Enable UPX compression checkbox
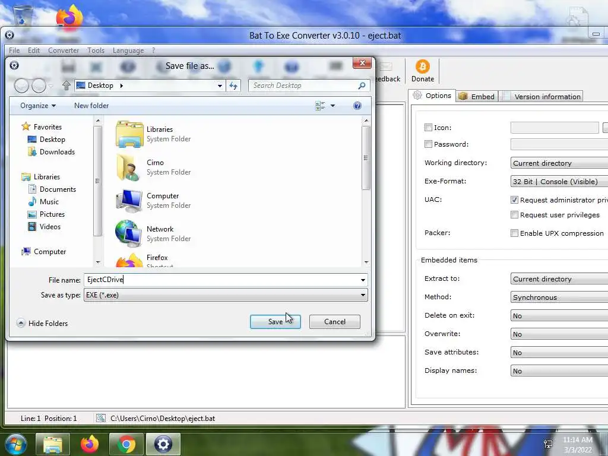Viewport: 608px width, 456px height. click(514, 233)
